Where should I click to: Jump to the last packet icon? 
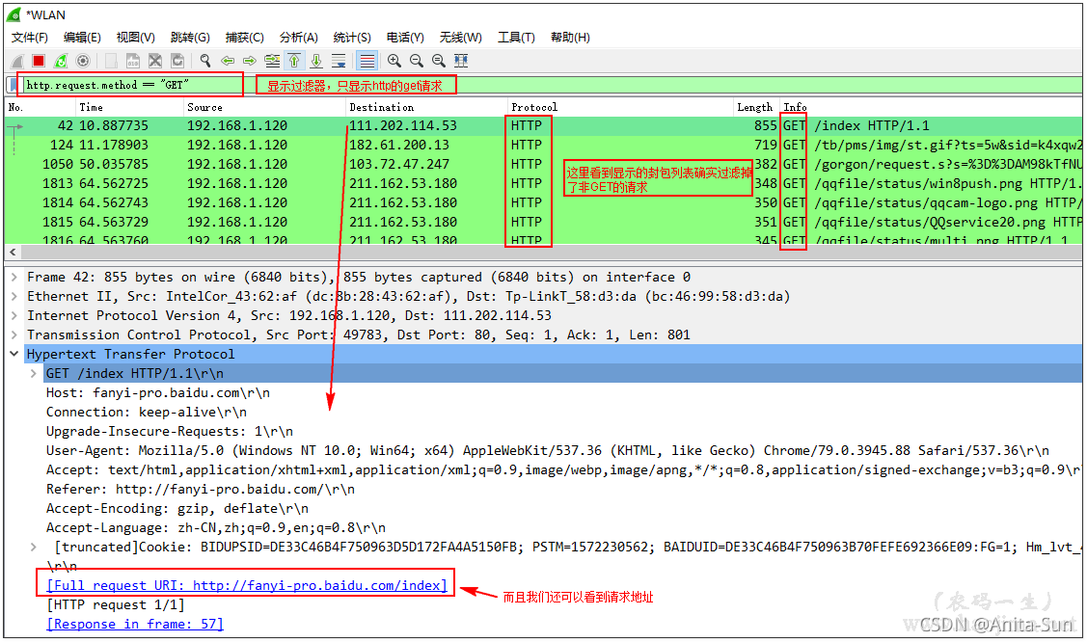(316, 61)
